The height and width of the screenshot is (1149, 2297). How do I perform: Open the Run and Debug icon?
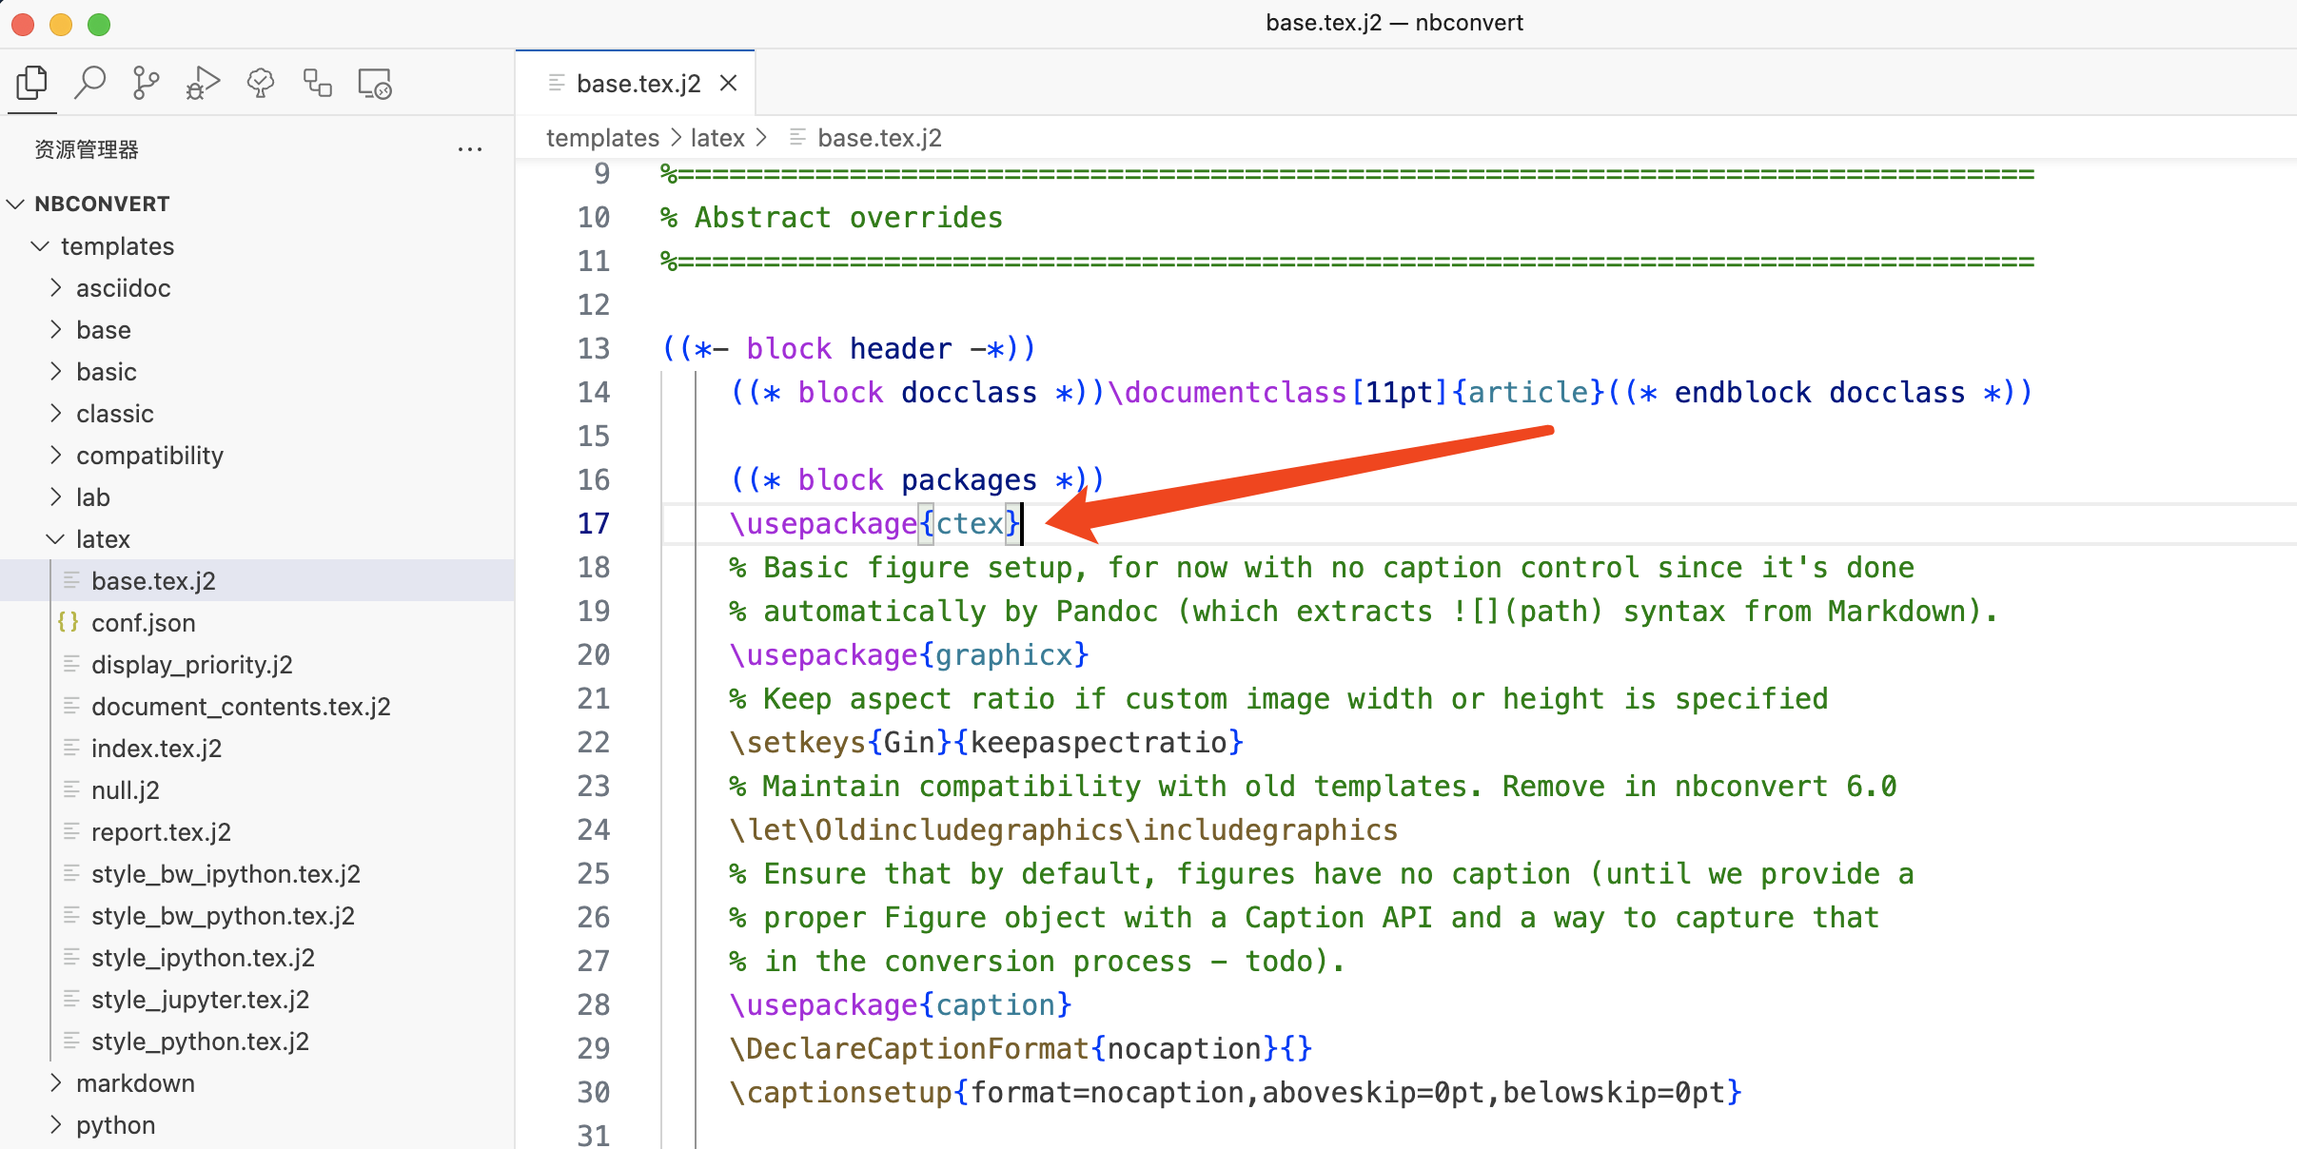[203, 84]
